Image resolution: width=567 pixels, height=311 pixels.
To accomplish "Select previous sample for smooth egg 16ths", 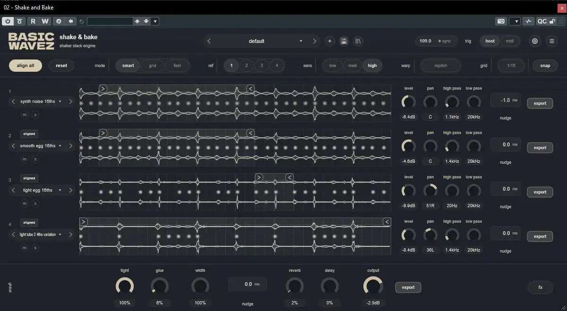I will pos(13,146).
